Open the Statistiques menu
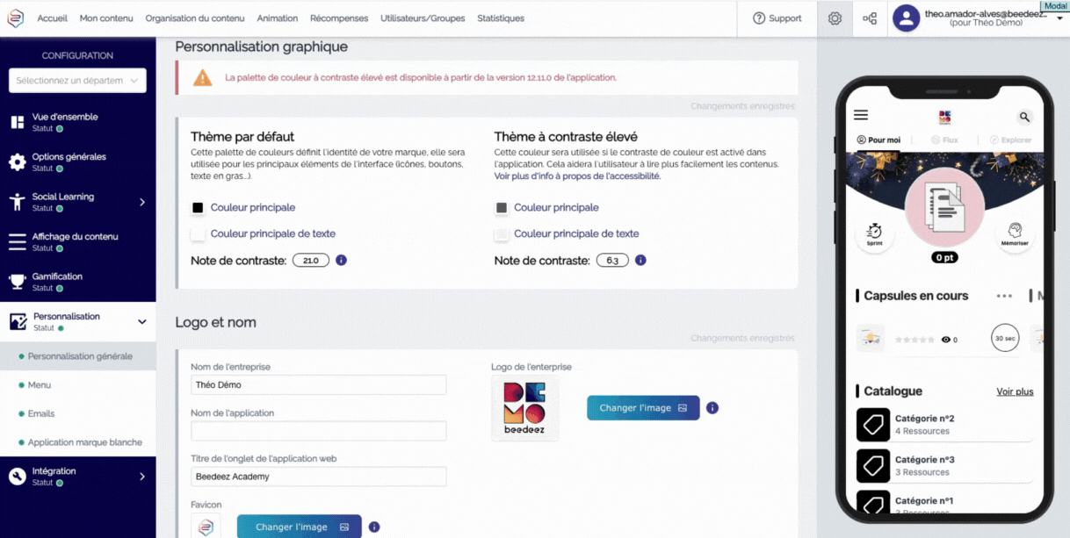This screenshot has width=1070, height=538. (501, 18)
